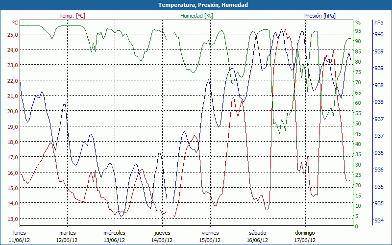Choose the jueves day label
Viewport: 392px width, 245px height.
pos(162,233)
